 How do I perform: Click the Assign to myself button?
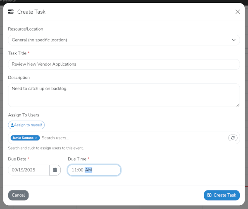pos(26,125)
